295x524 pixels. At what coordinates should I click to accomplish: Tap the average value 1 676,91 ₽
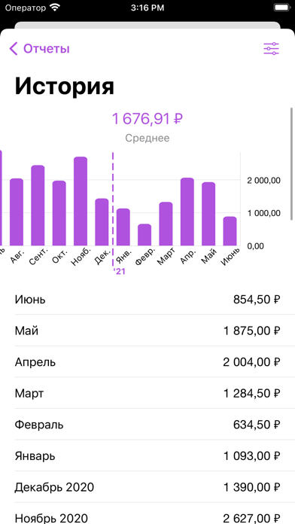pos(147,119)
